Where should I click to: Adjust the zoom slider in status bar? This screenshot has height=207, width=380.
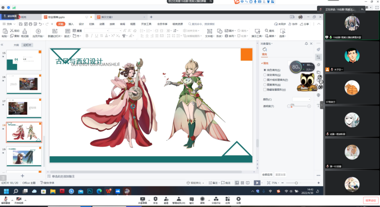[x=300, y=183]
